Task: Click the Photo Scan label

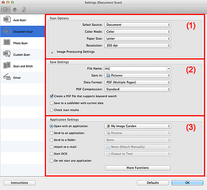Action: click(20, 43)
